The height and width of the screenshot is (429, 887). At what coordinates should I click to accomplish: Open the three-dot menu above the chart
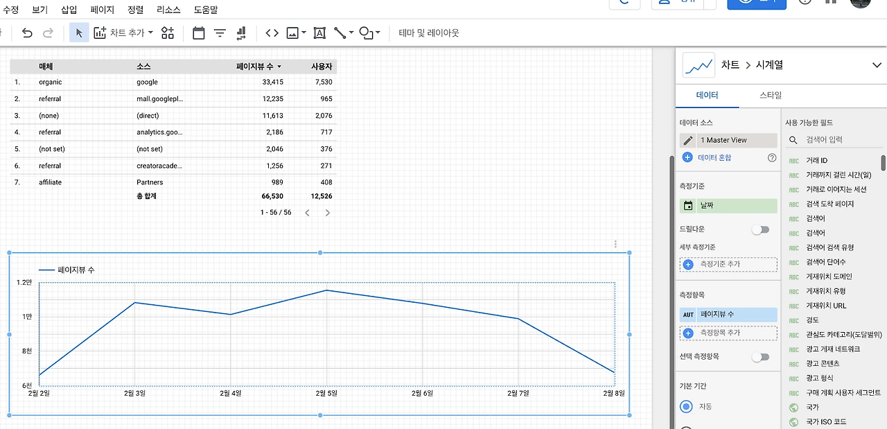coord(615,244)
